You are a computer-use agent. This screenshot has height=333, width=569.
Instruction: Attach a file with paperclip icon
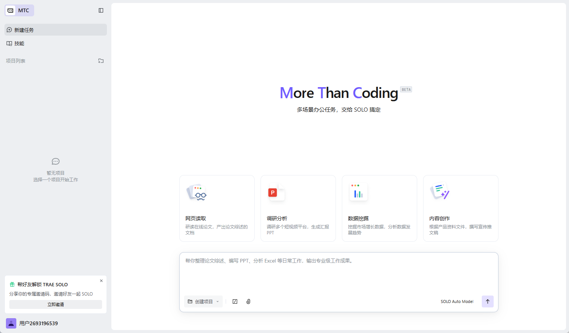coord(248,301)
